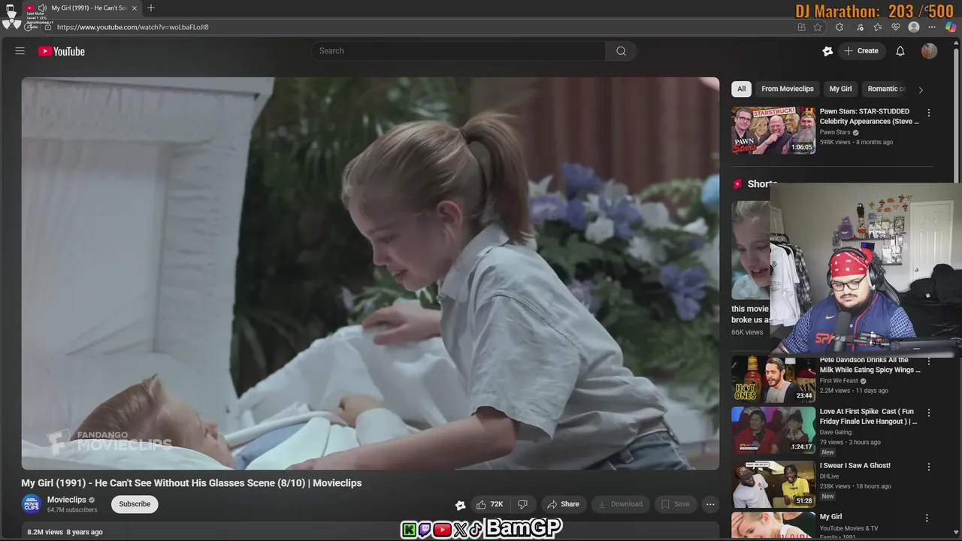Screen dimensions: 962x541
Task: Share the video
Action: [563, 504]
